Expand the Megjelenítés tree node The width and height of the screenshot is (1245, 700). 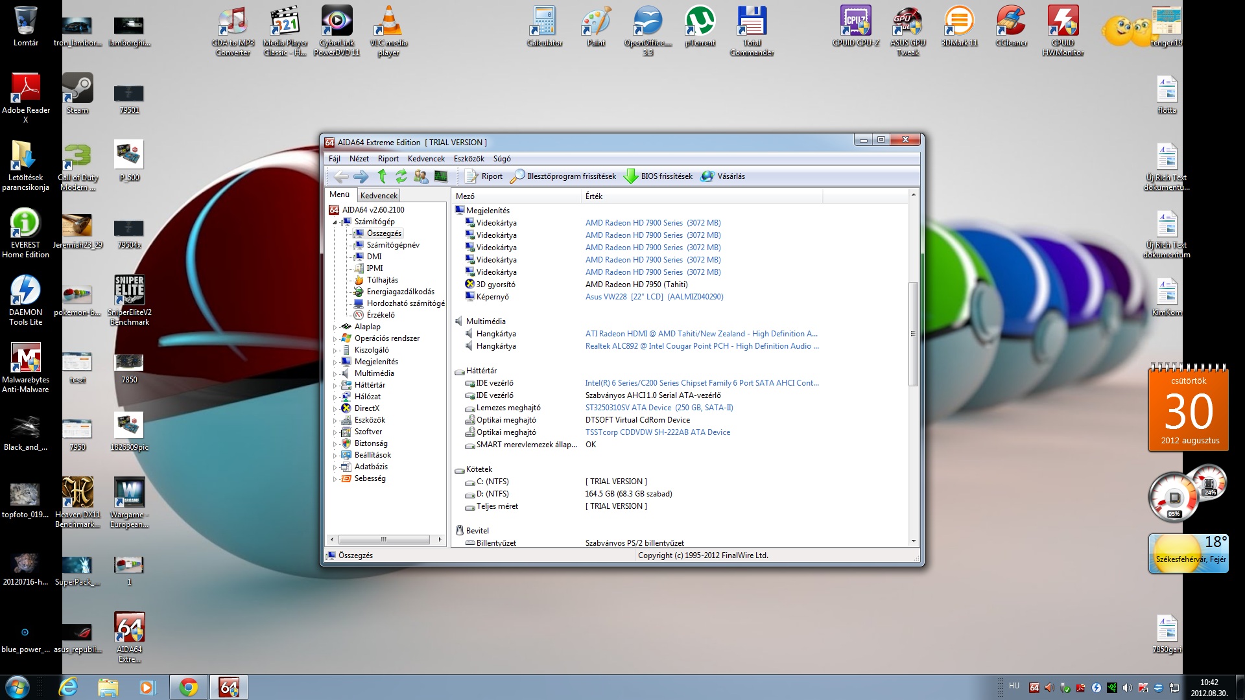click(335, 362)
